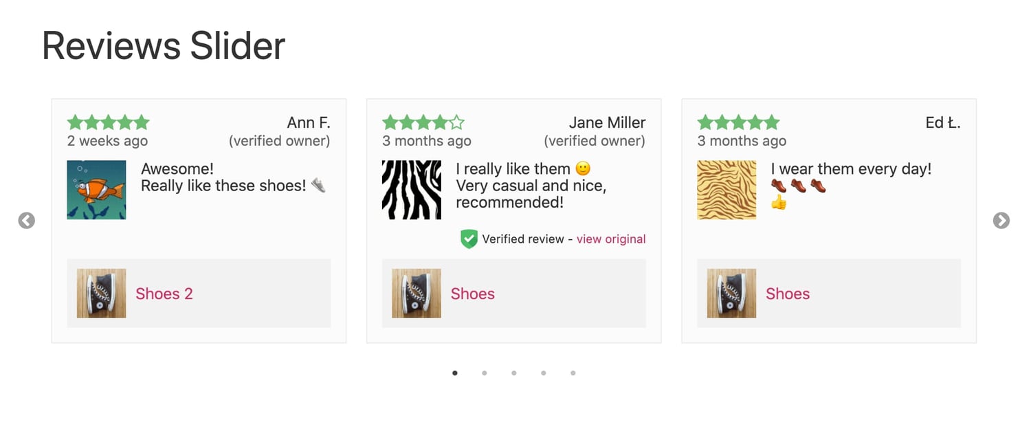Select the first slider pagination dot
This screenshot has width=1031, height=438.
pyautogui.click(x=455, y=373)
